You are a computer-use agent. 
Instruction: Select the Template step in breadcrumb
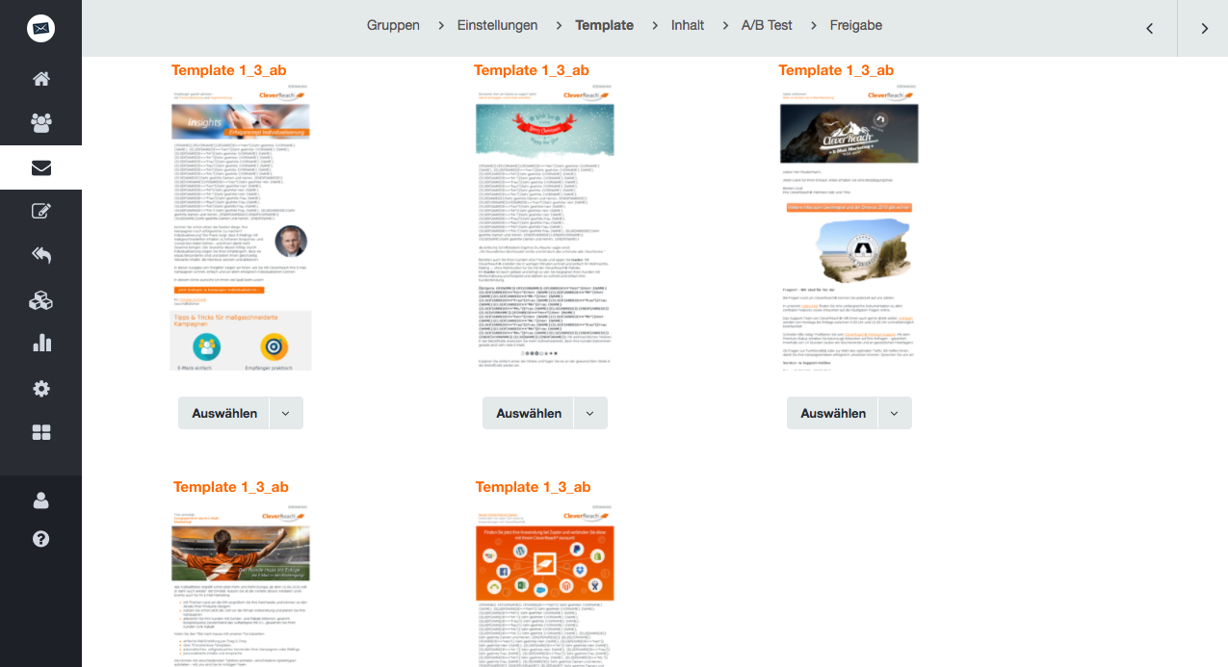(x=604, y=25)
